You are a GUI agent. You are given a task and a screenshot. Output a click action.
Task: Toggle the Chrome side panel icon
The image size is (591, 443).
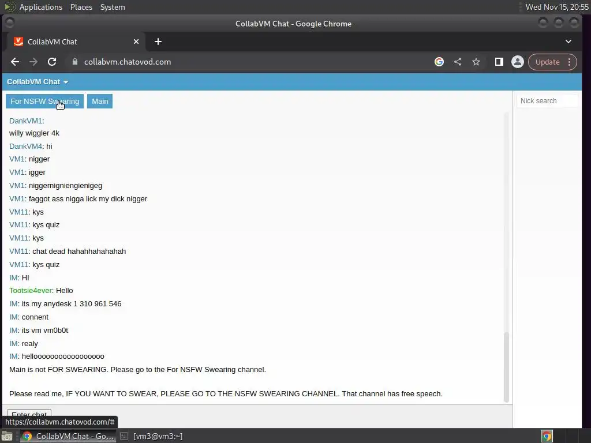499,62
